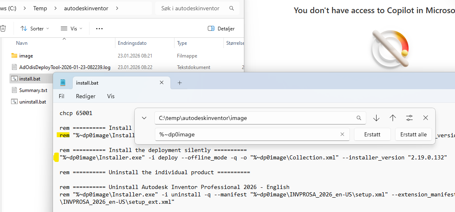Expand the Sorter dropdown
Screen dimensions: 455x212
click(35, 28)
